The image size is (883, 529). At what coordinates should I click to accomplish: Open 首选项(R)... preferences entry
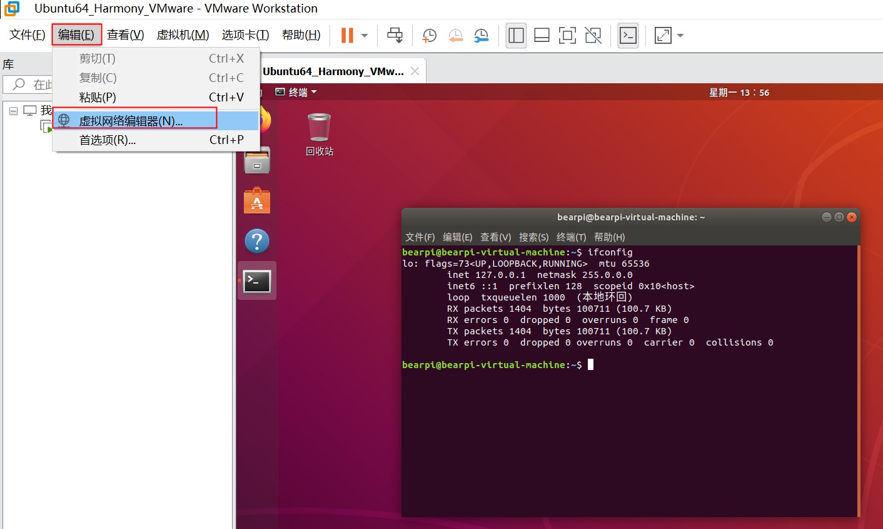[156, 140]
